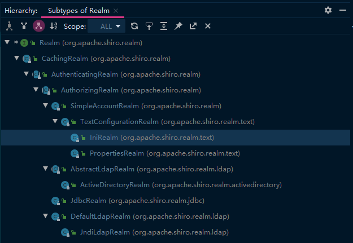353x243 pixels.
Task: Open hierarchy panel settings gear
Action: point(328,10)
